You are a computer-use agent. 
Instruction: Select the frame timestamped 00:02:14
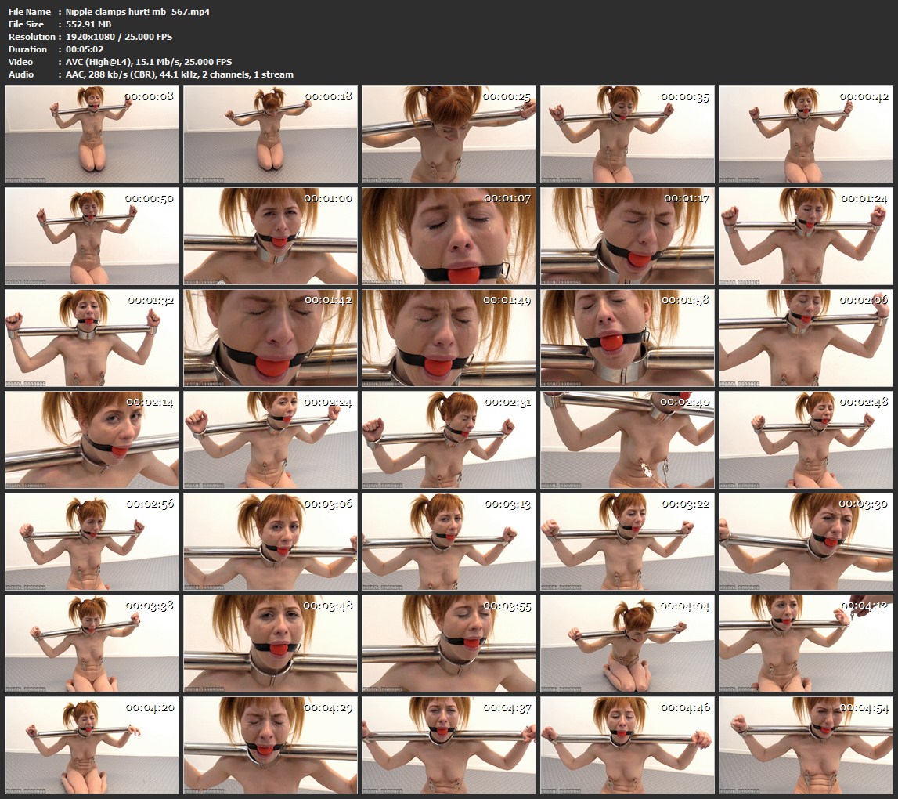(x=92, y=440)
